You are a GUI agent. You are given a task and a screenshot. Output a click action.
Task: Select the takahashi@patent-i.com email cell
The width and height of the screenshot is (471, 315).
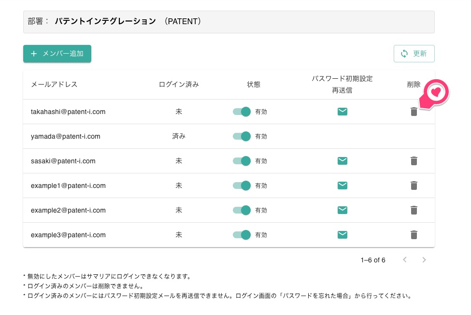(68, 112)
